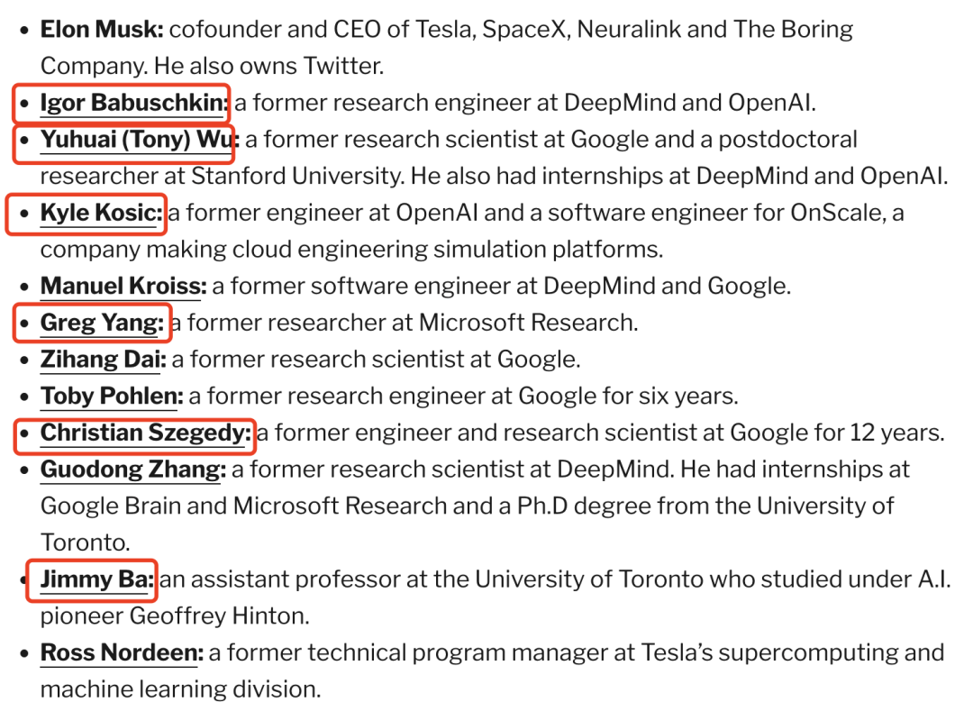973x711 pixels.
Task: Follow the Guodong Zhang link
Action: point(132,469)
